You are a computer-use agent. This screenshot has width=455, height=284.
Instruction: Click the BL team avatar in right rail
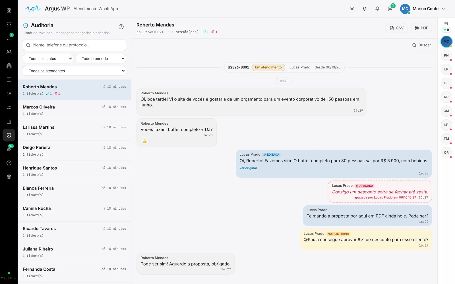[446, 83]
